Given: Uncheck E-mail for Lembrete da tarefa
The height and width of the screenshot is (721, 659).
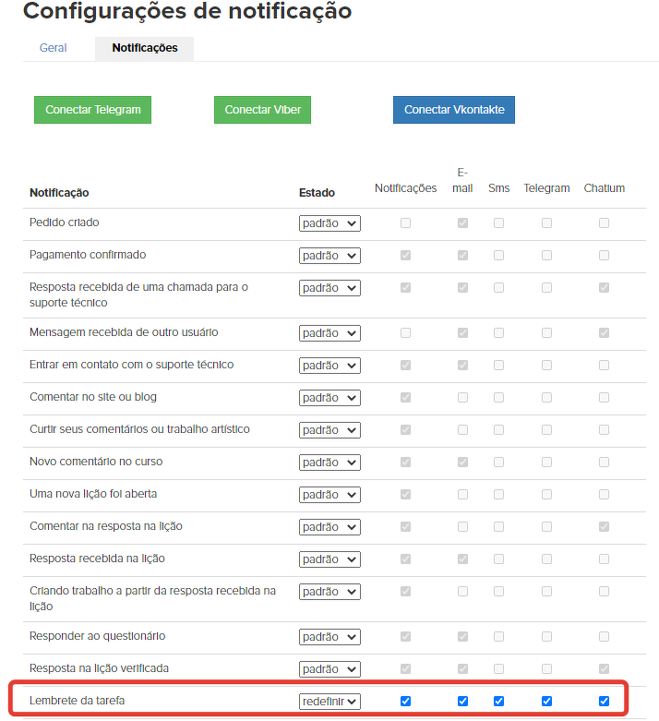Looking at the screenshot, I should pyautogui.click(x=463, y=702).
